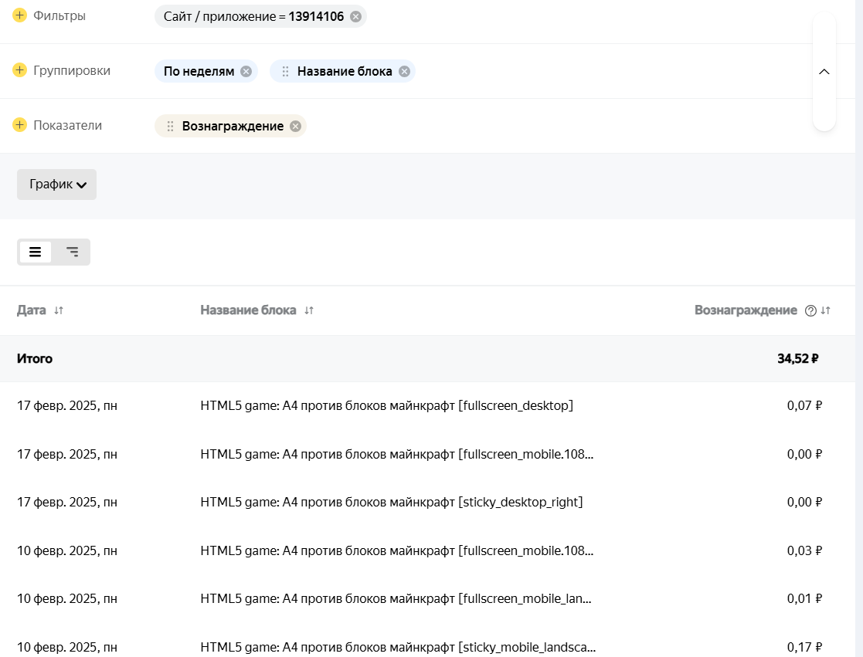Click drag handle on Вознаграждение chip

point(170,126)
